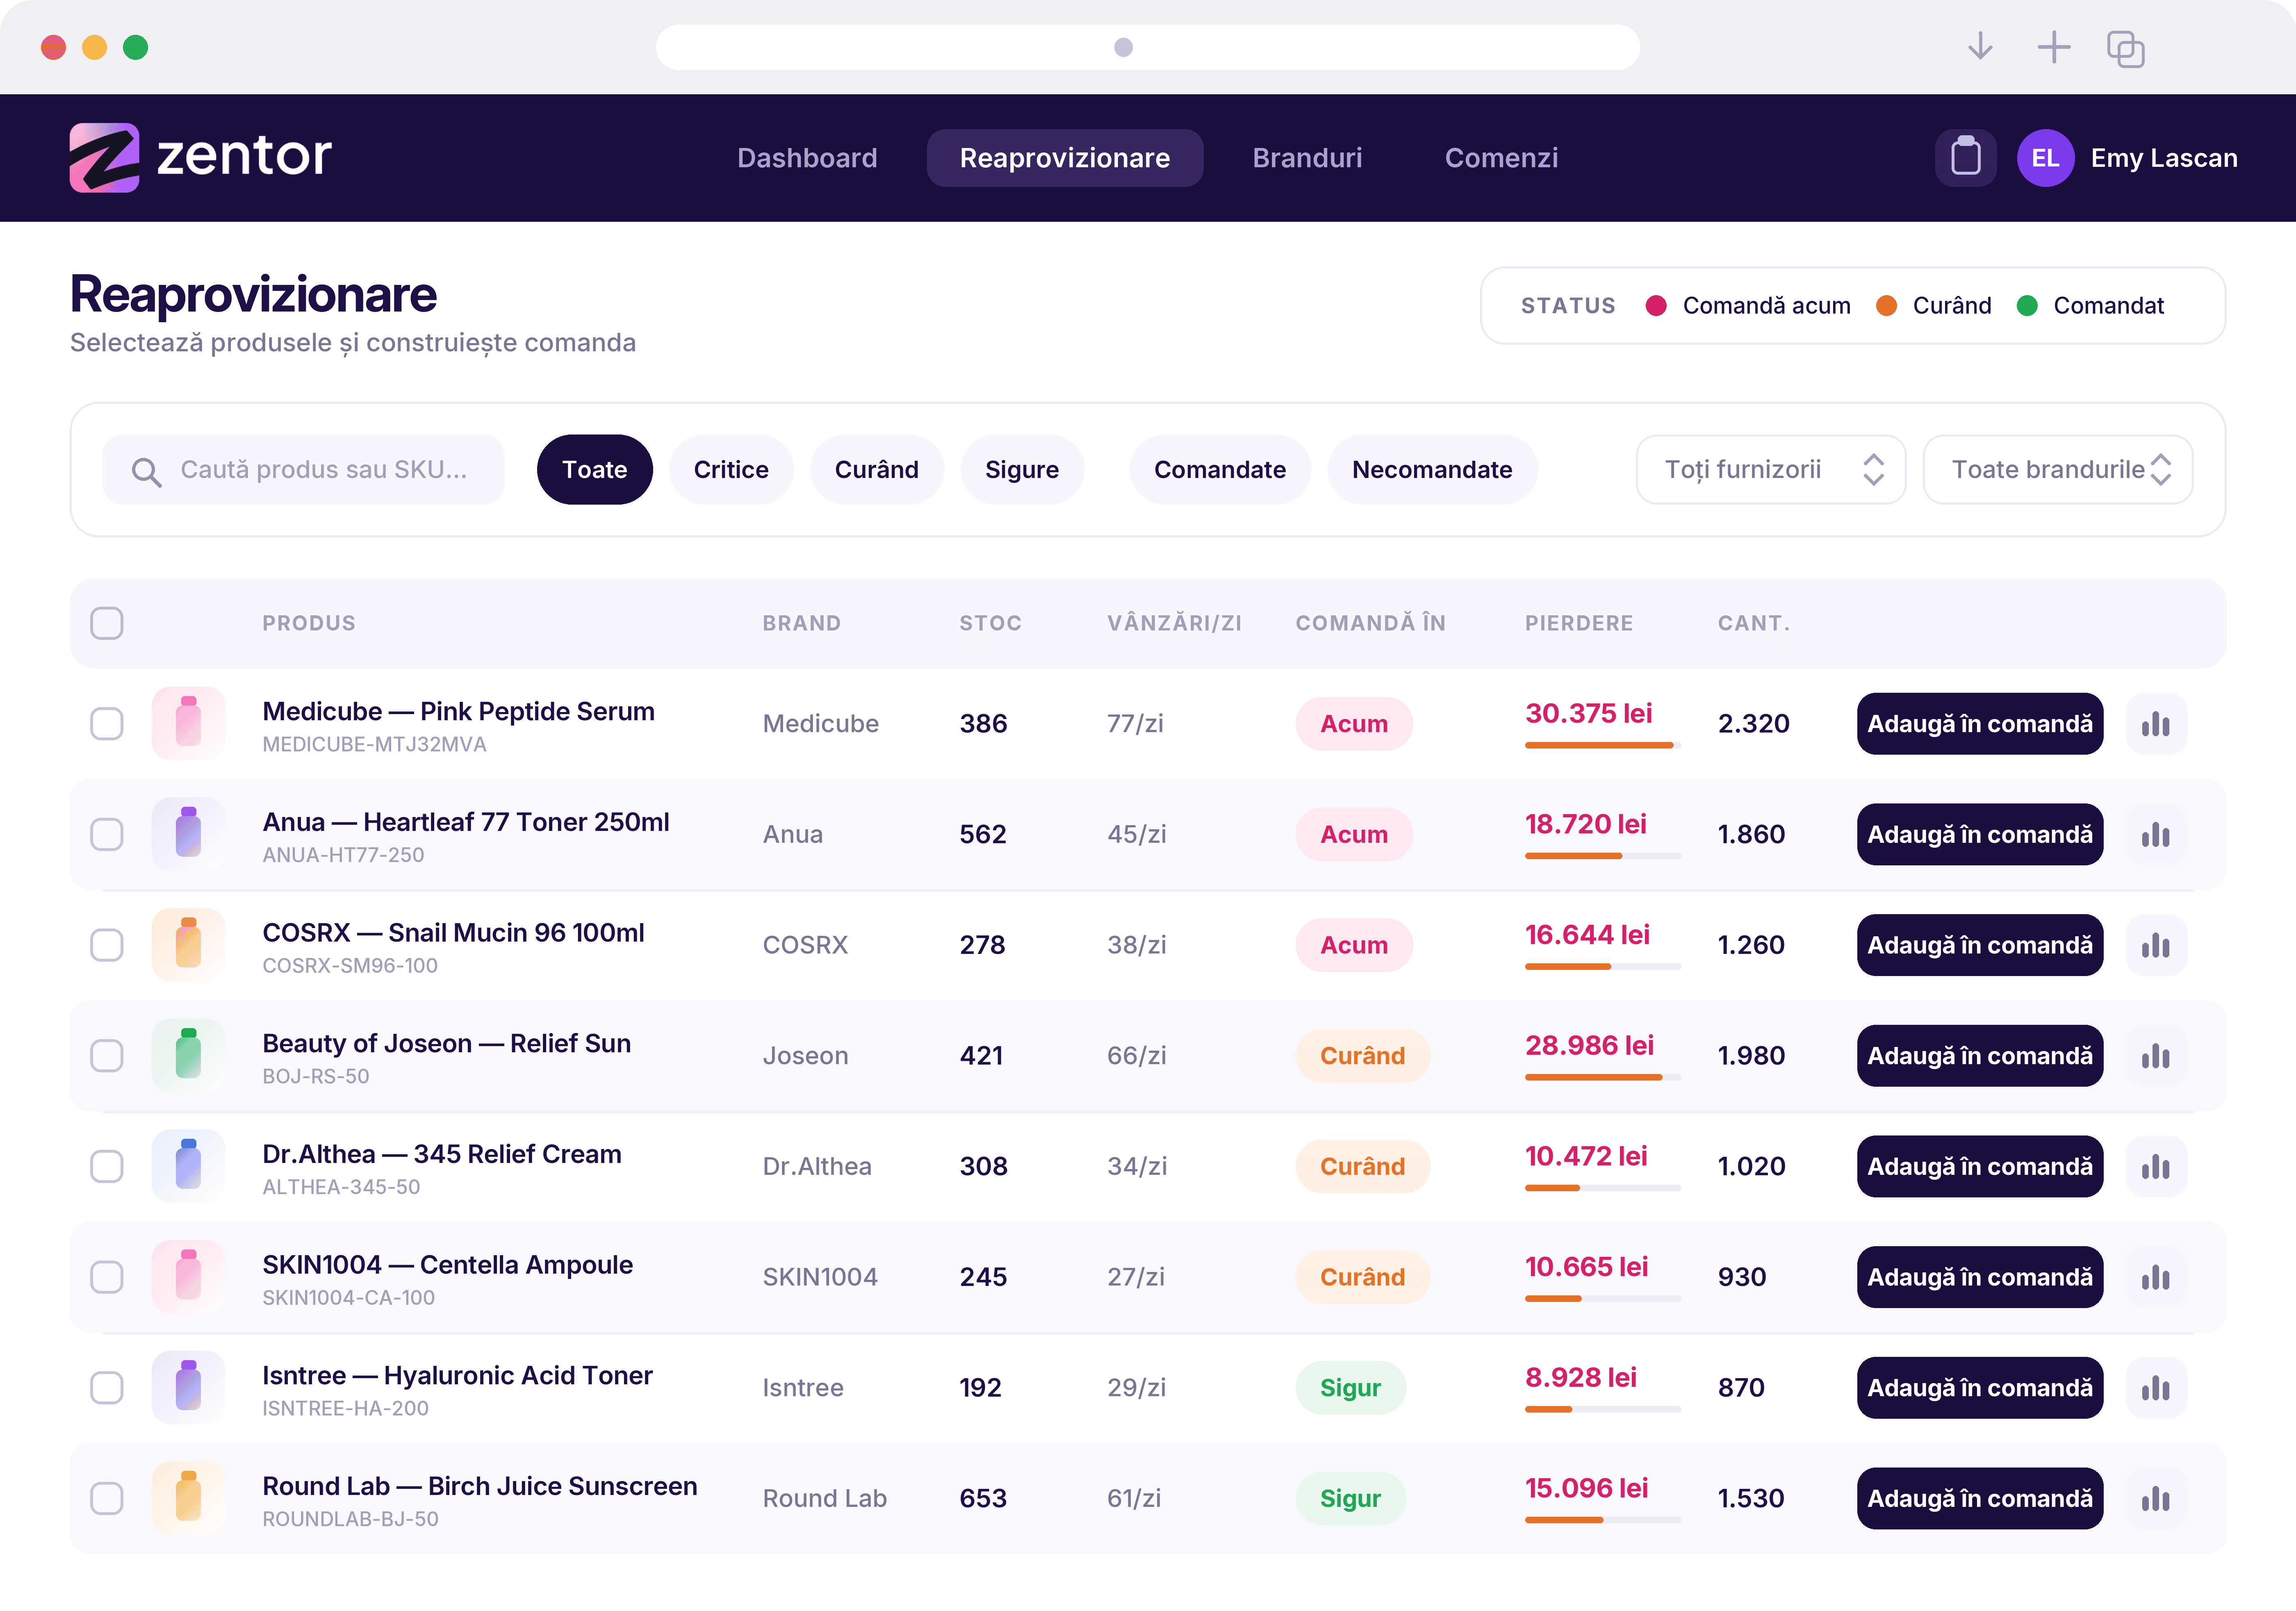Check the Isntree Hyaluronic Acid Toner row
Screen dimensions: 2296x1611
coord(107,1388)
